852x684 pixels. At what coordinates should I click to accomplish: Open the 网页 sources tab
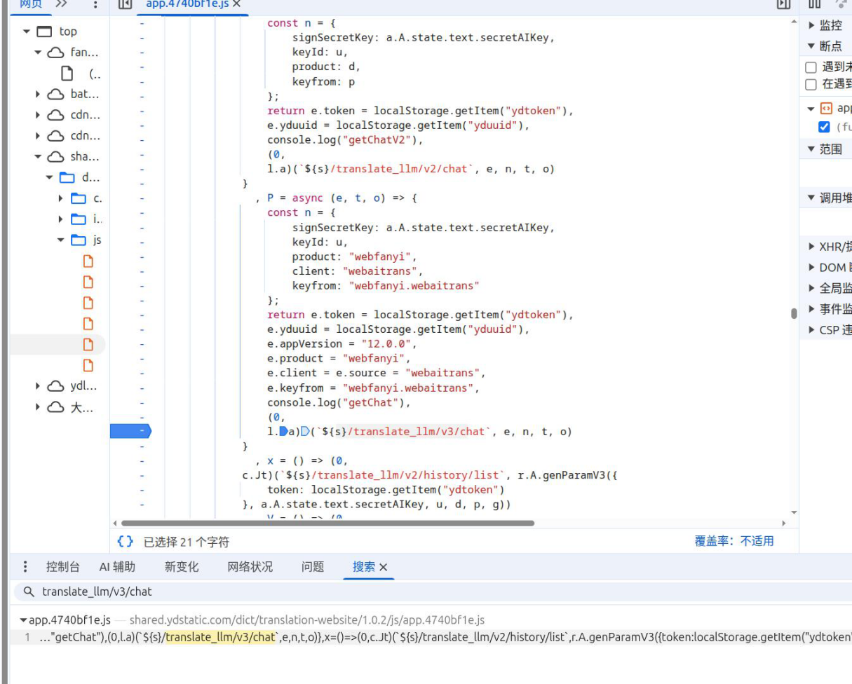coord(32,4)
